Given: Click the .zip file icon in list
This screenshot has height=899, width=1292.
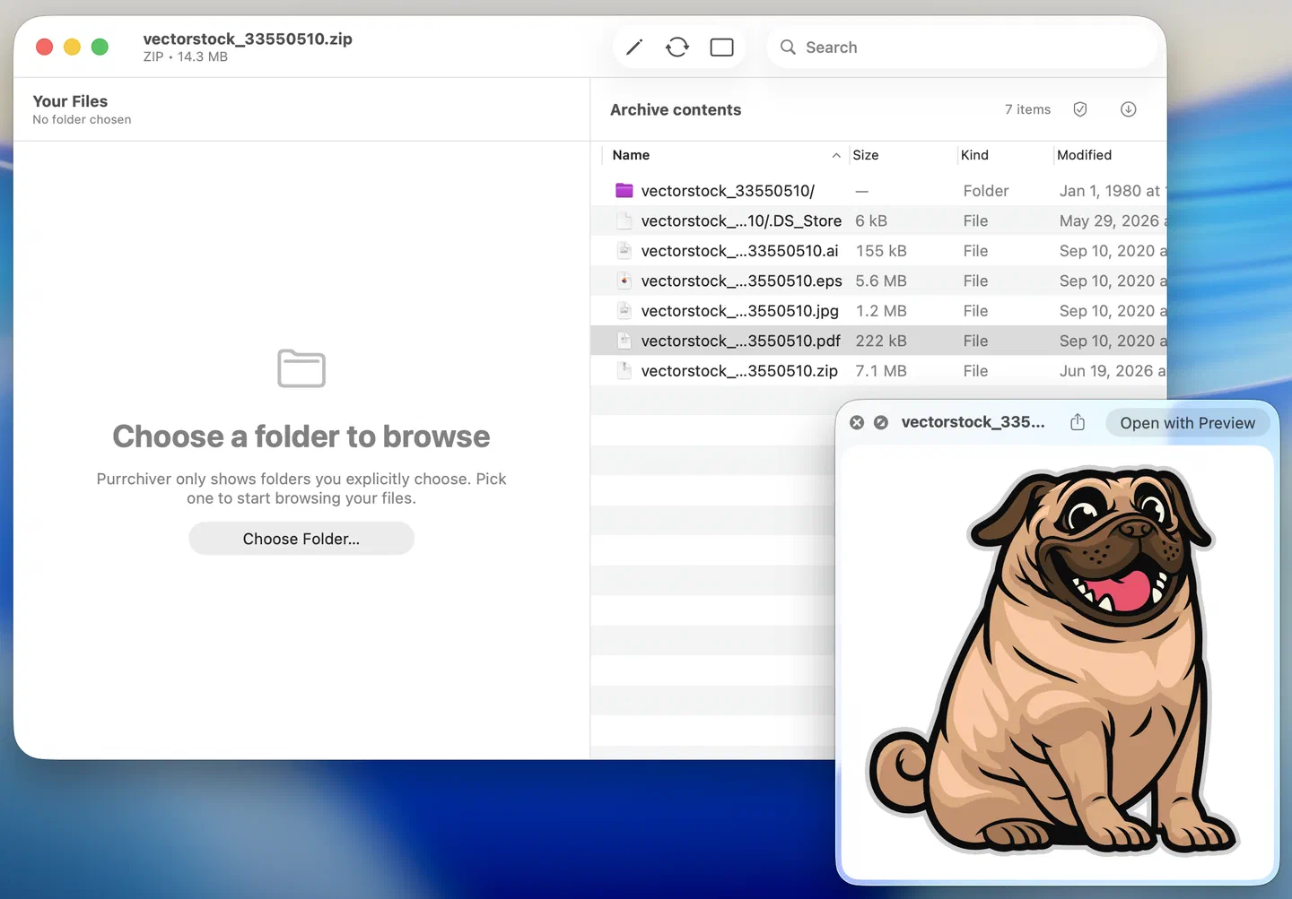Looking at the screenshot, I should click(x=624, y=371).
